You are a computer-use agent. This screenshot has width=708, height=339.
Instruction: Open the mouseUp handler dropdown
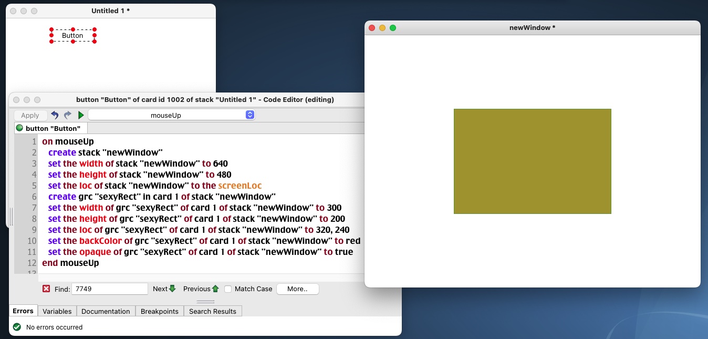point(171,115)
